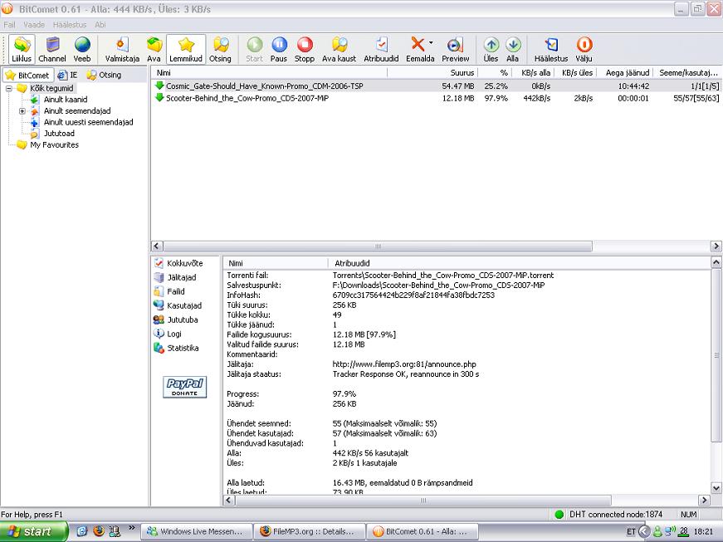The height and width of the screenshot is (542, 723).
Task: Sort tasks by KB/s üles column
Action: pos(575,73)
